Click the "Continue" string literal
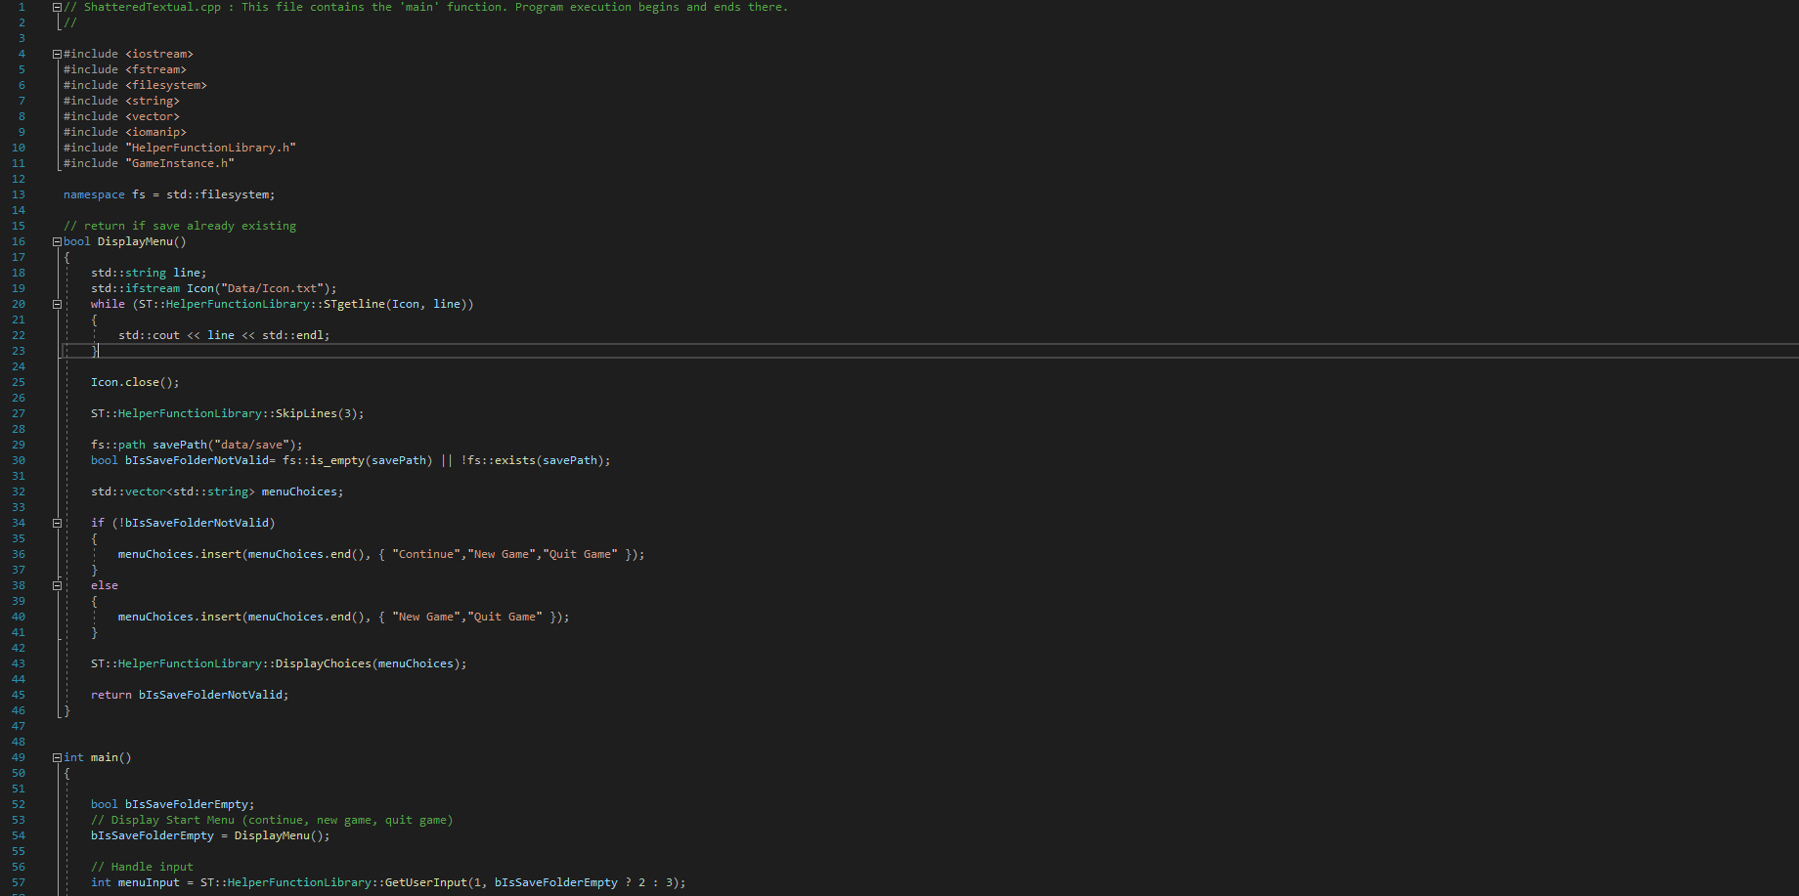The width and height of the screenshot is (1799, 896). pyautogui.click(x=426, y=554)
